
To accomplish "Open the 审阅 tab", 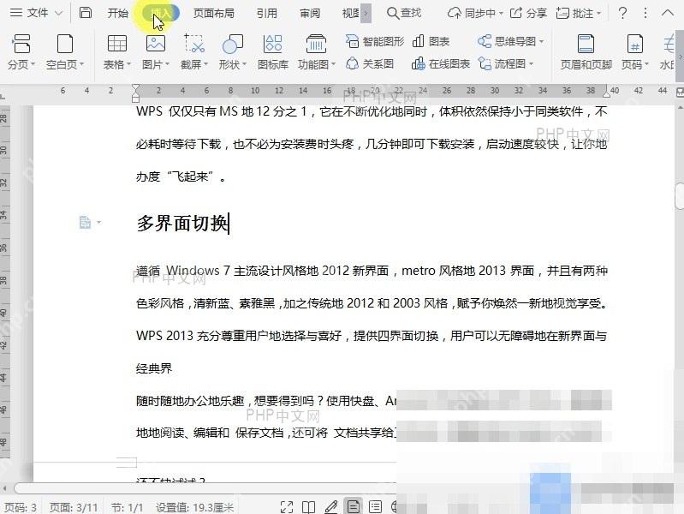I will pos(310,13).
